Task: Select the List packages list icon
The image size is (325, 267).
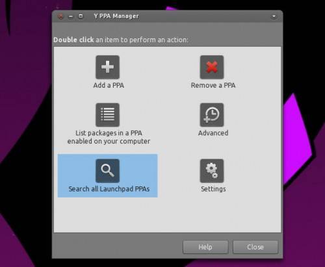Action: click(x=108, y=115)
